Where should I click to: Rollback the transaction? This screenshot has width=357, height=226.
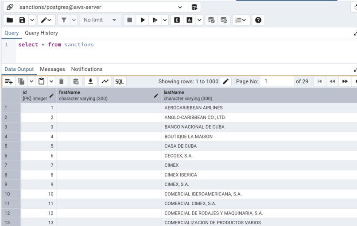pos(224,20)
